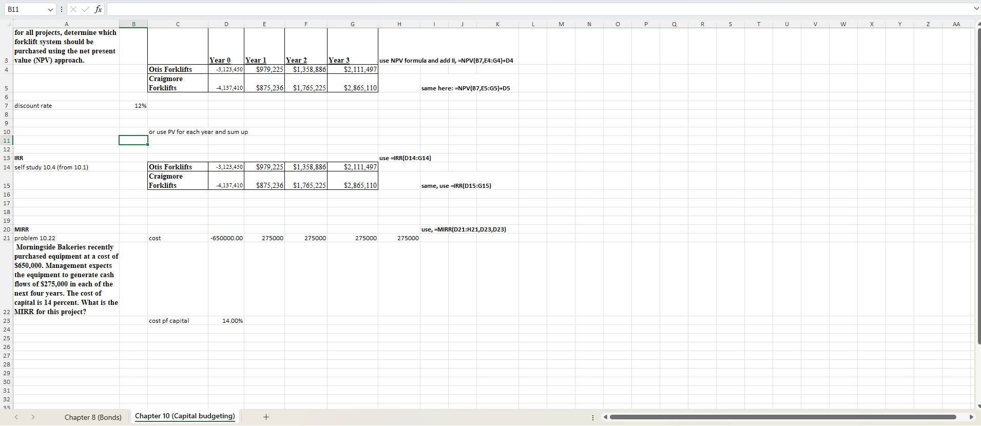Select column H header
The image size is (981, 426).
click(x=399, y=24)
